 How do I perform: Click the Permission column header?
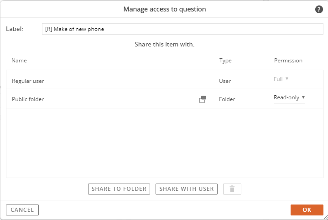288,61
